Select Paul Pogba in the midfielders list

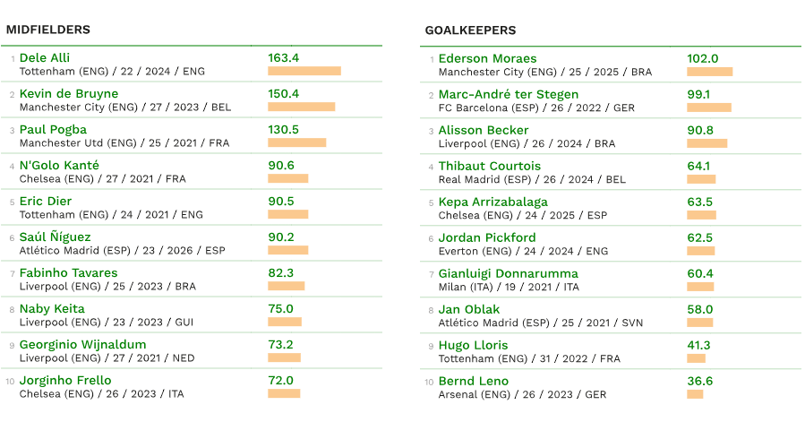[53, 129]
